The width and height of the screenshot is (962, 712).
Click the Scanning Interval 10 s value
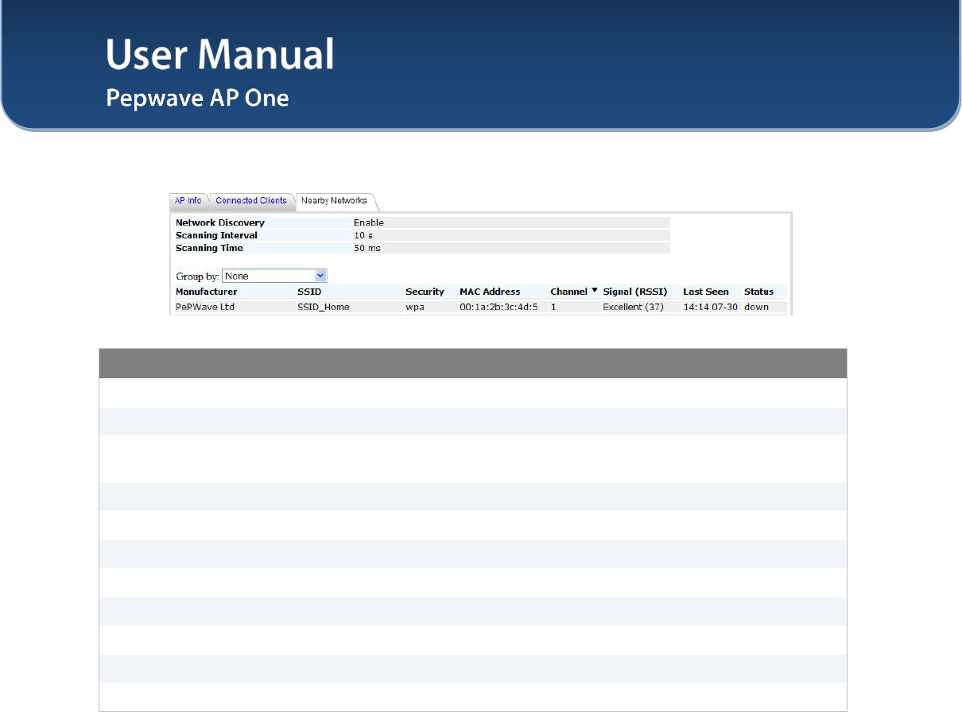(x=511, y=235)
